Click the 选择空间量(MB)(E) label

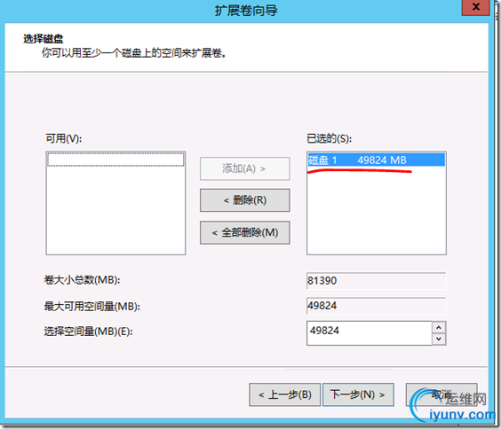pos(88,331)
